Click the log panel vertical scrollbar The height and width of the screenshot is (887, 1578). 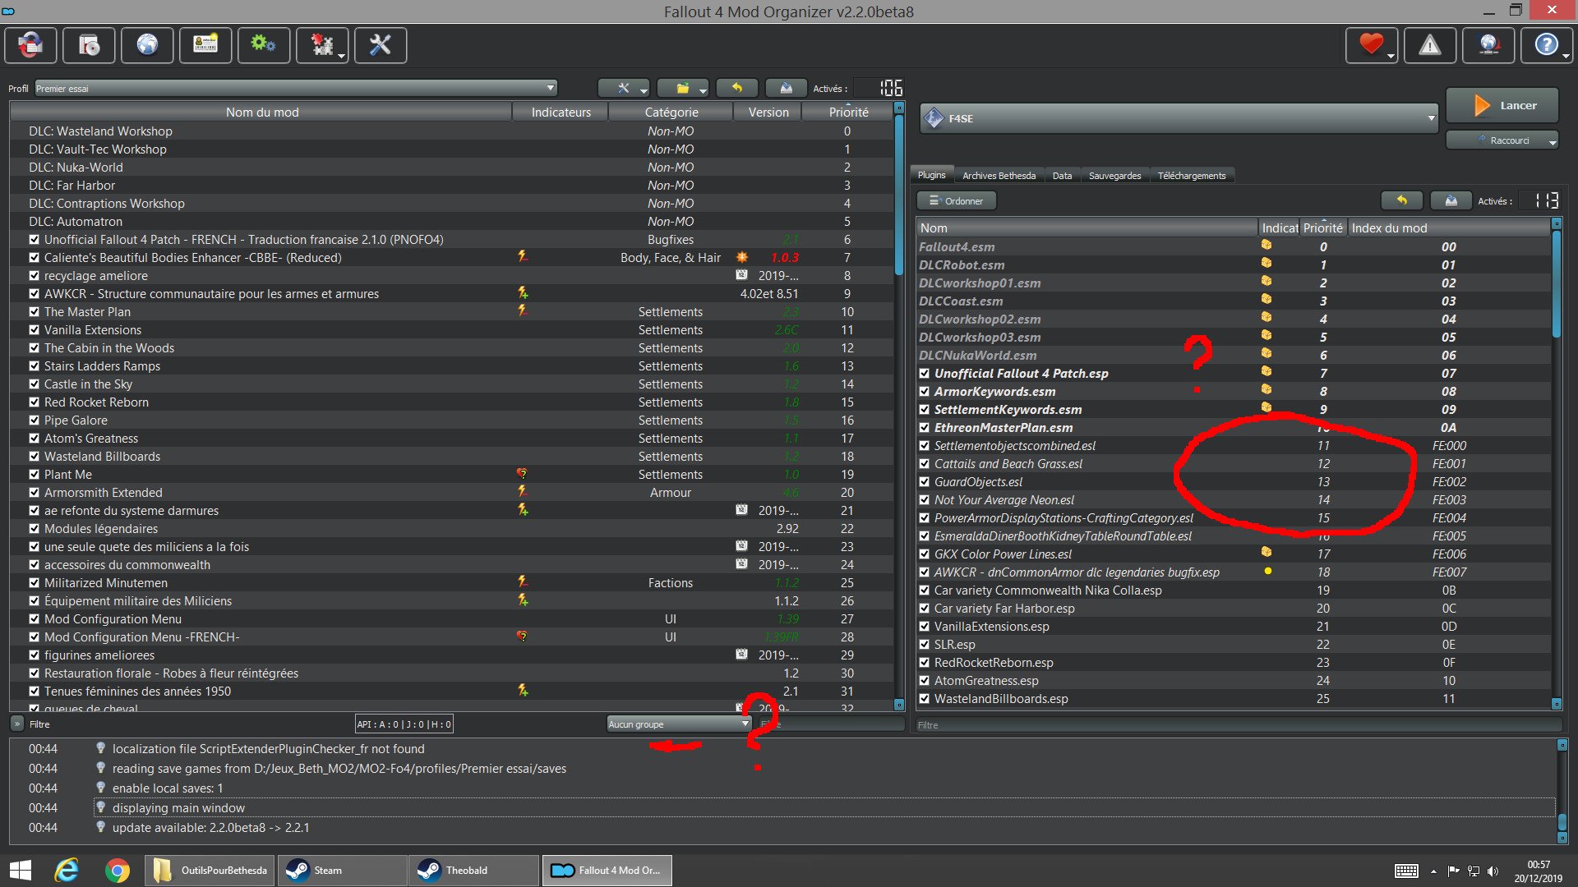1562,790
